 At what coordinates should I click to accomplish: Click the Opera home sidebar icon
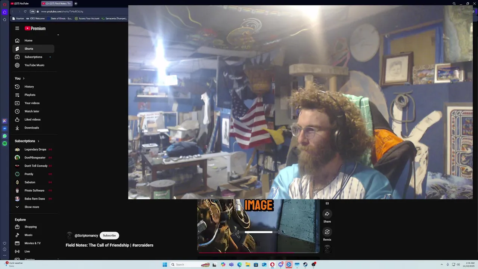click(x=4, y=12)
